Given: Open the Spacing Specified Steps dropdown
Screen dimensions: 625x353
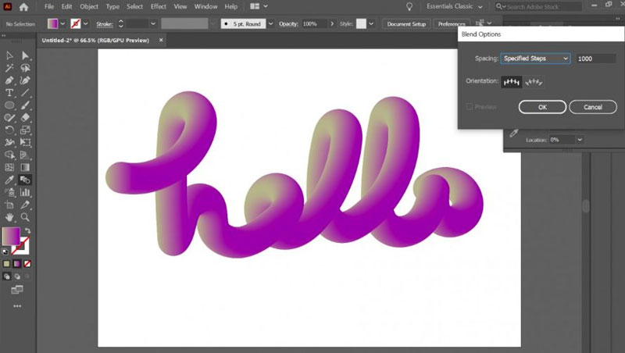Looking at the screenshot, I should pyautogui.click(x=535, y=59).
